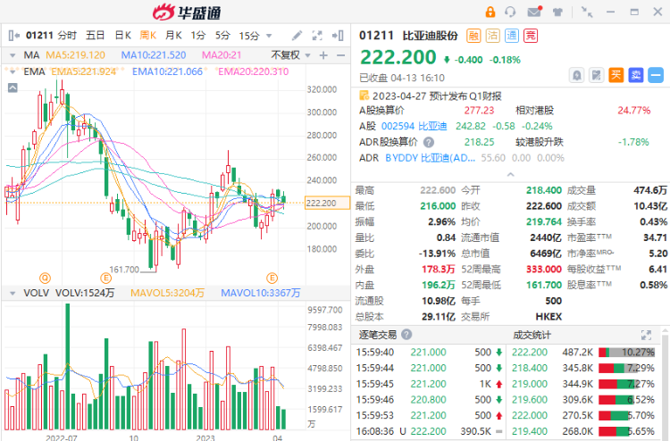Expand the VOLV indicator triangle

(13, 294)
